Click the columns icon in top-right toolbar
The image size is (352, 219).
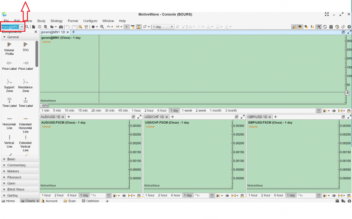(331, 27)
